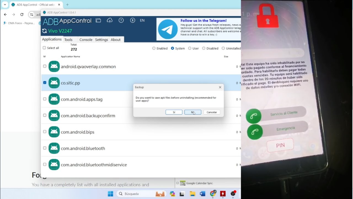Open the About tab

pos(116,40)
